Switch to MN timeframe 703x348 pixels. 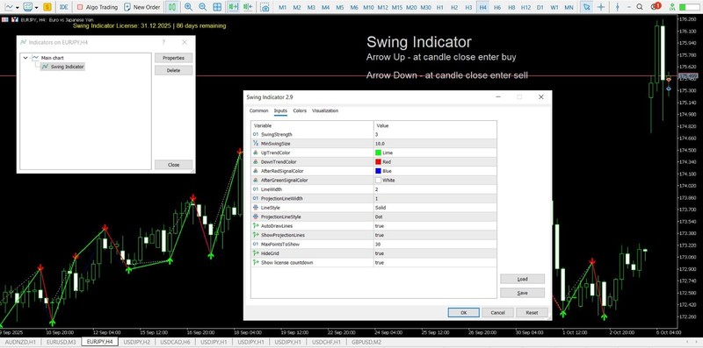coord(569,8)
